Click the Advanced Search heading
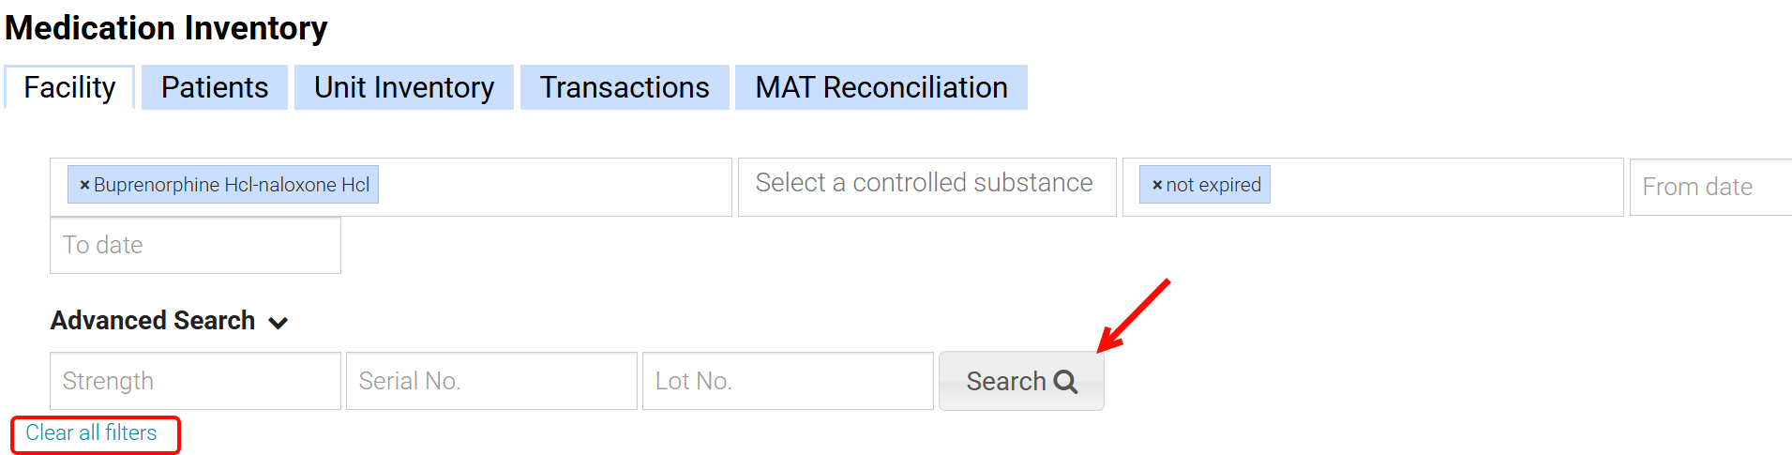This screenshot has height=455, width=1792. [x=153, y=321]
